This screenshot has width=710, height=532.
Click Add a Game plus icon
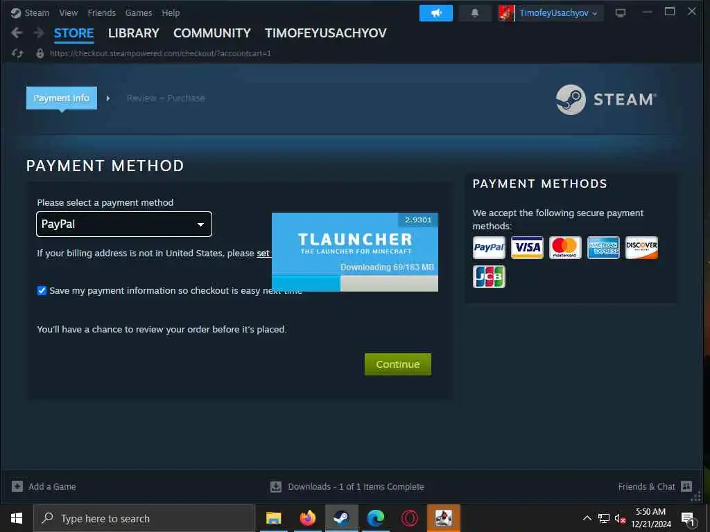tap(17, 486)
